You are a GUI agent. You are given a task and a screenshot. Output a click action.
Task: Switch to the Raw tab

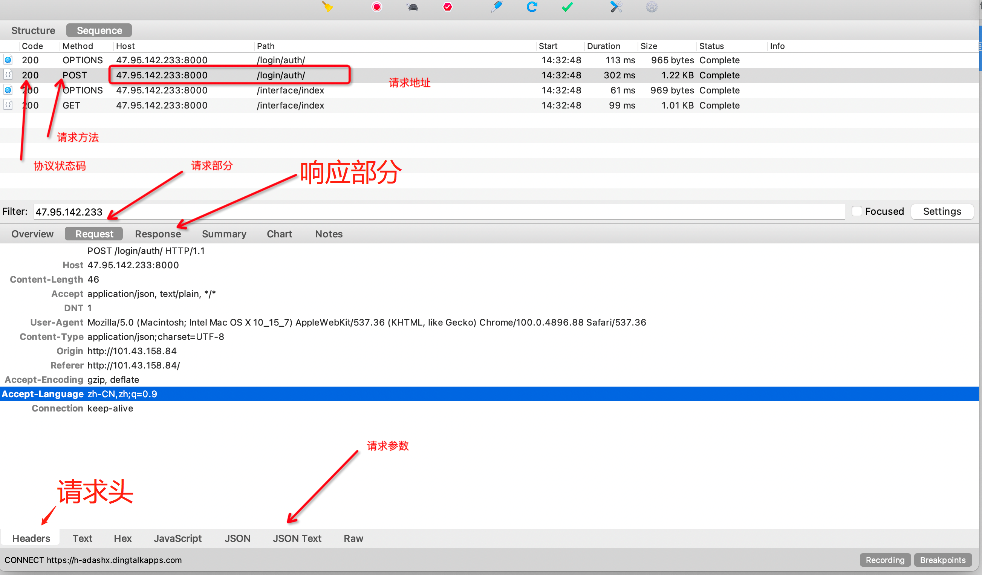click(x=353, y=538)
